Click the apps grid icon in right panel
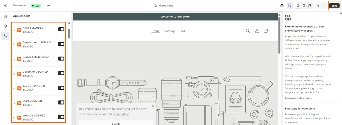The height and width of the screenshot is (125, 342). [288, 17]
